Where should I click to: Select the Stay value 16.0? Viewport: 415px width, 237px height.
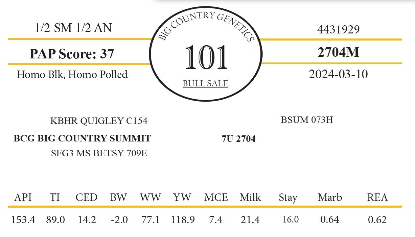(x=291, y=220)
